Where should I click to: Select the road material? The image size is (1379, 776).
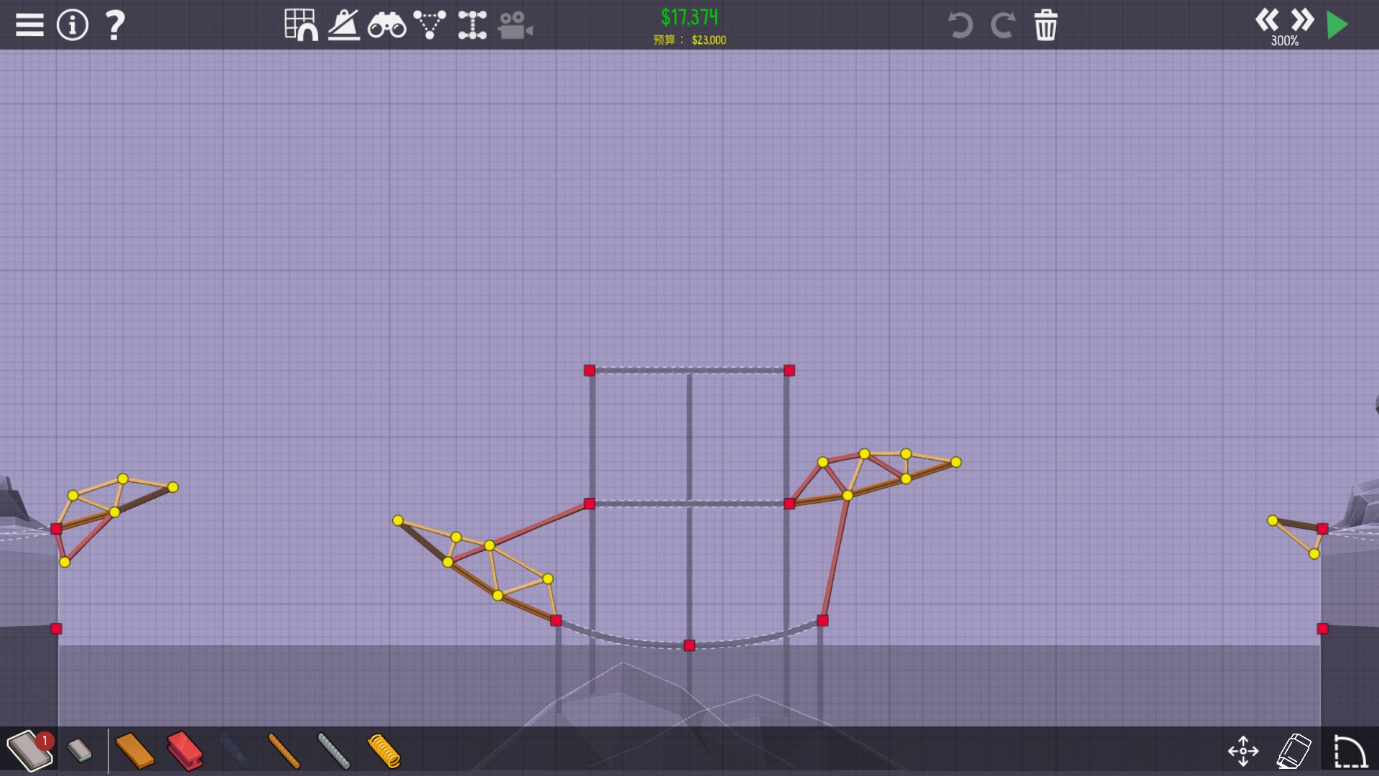click(29, 751)
